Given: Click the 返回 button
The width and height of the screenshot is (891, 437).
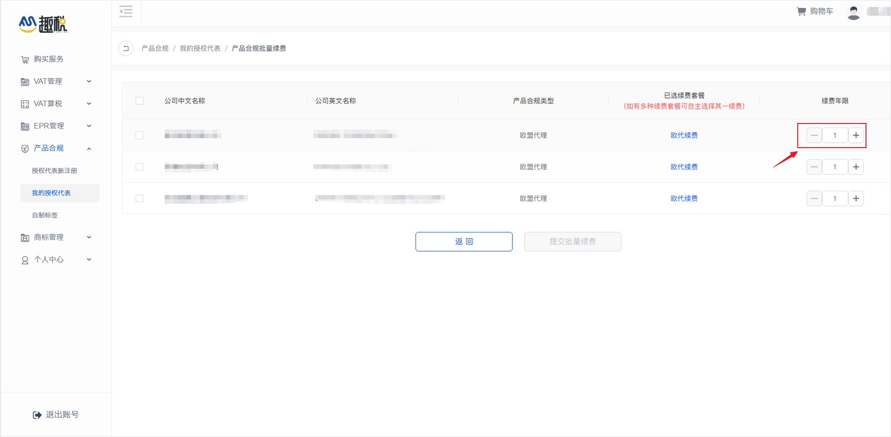Looking at the screenshot, I should click(464, 241).
